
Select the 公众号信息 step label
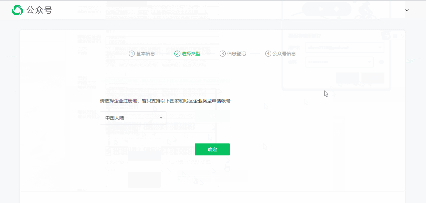click(x=284, y=54)
